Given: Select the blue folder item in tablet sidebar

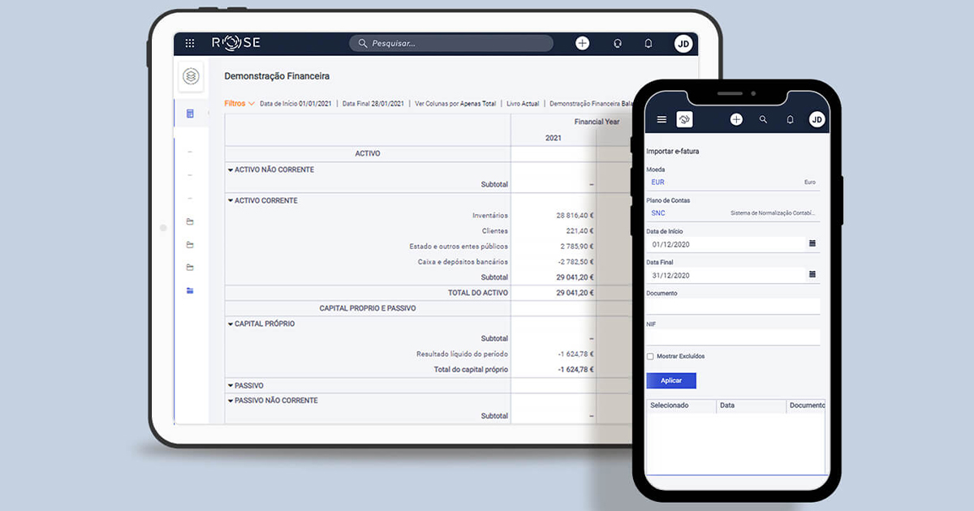Looking at the screenshot, I should click(190, 290).
